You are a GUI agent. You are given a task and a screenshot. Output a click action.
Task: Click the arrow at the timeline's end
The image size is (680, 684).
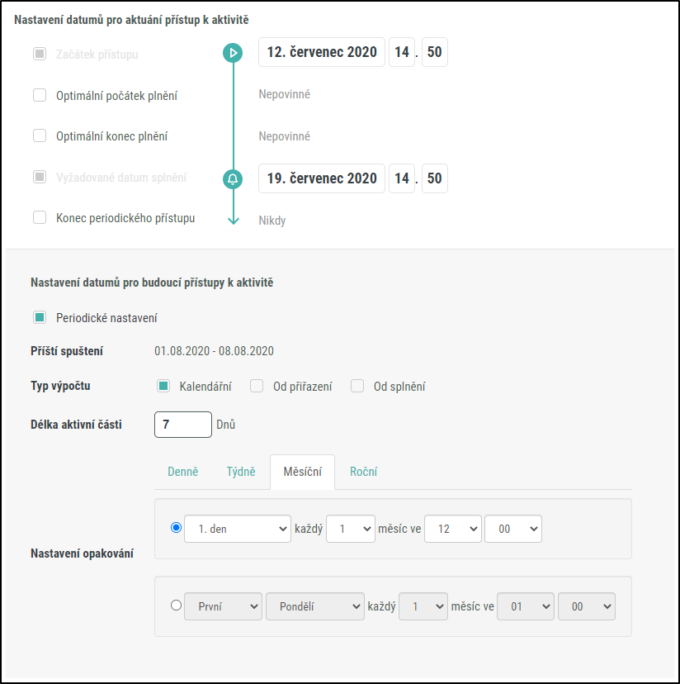click(234, 221)
